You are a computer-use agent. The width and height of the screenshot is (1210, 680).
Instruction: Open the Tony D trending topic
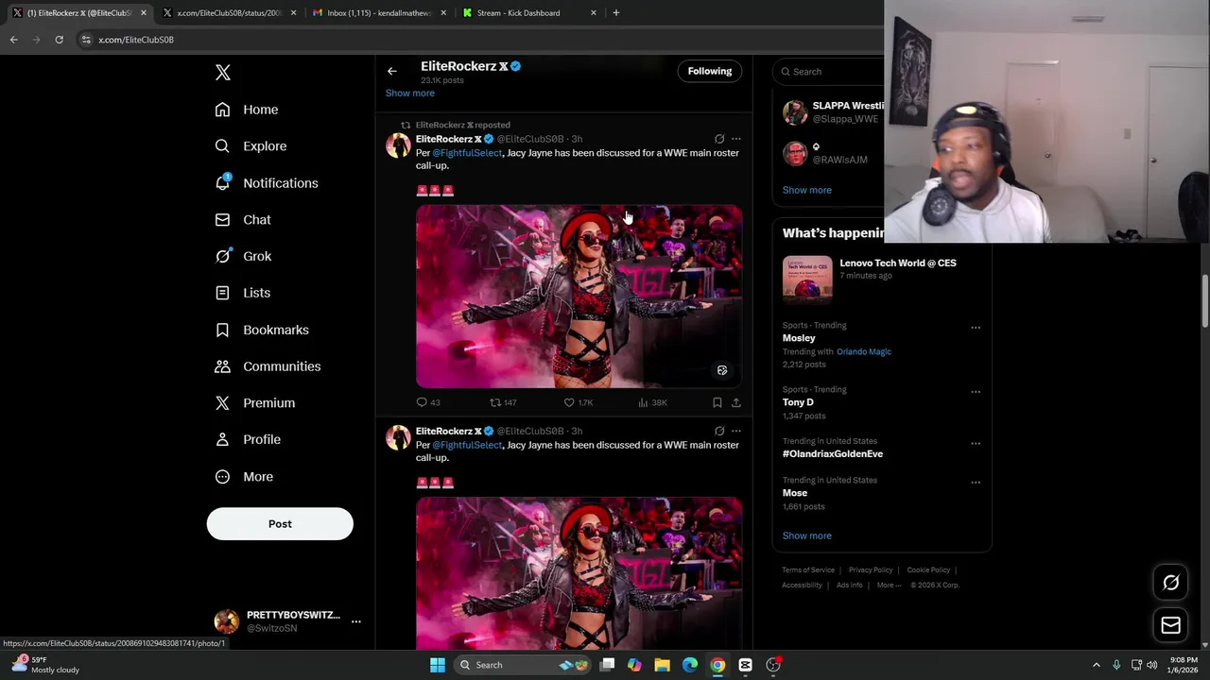pos(798,402)
